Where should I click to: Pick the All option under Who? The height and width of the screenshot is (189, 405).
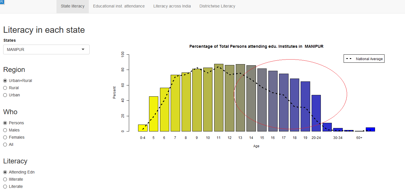pos(5,144)
